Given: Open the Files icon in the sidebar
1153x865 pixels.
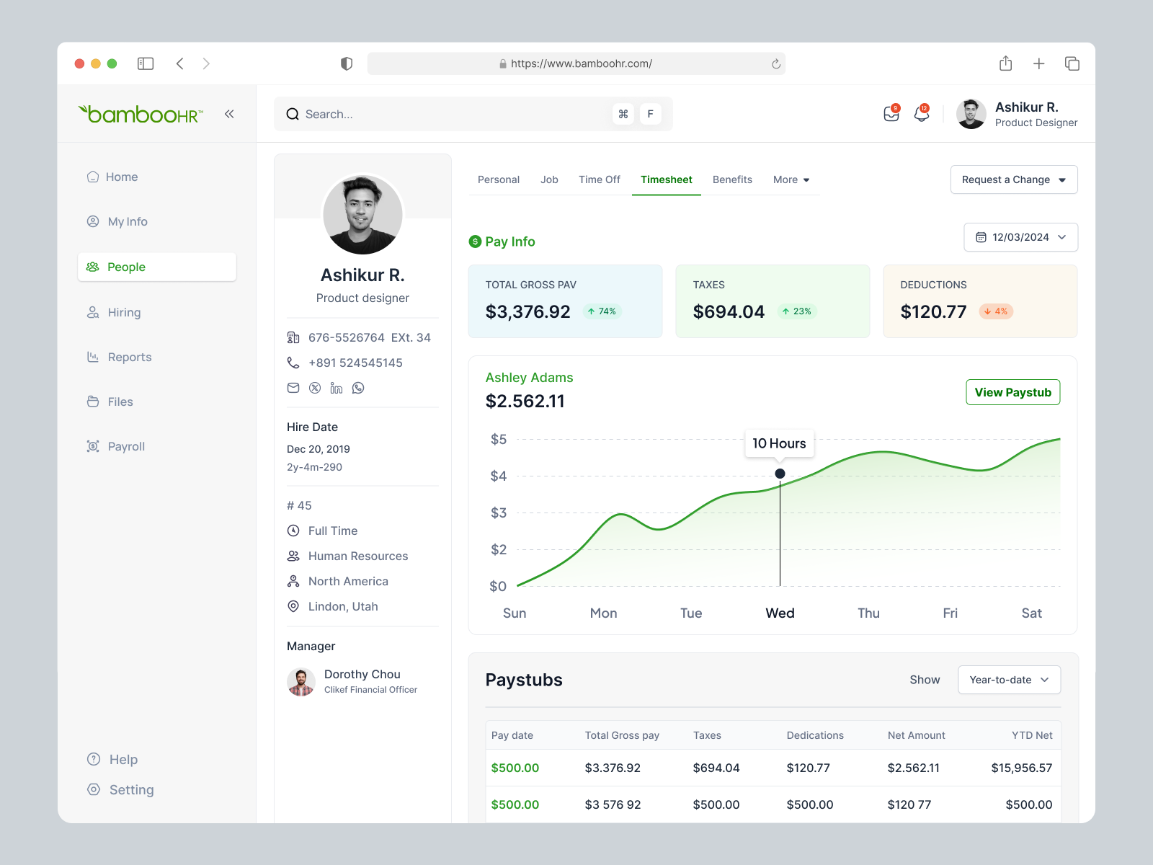Looking at the screenshot, I should pos(93,402).
